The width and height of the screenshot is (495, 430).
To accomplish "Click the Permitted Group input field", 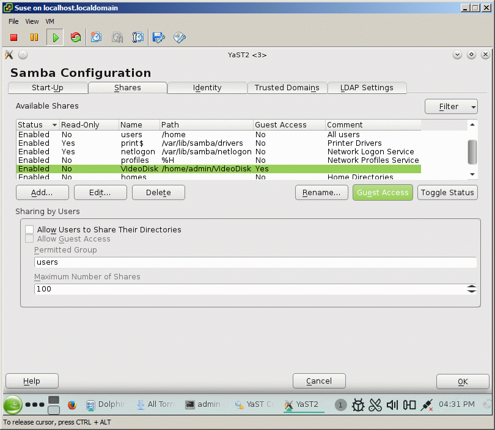I will coord(255,262).
